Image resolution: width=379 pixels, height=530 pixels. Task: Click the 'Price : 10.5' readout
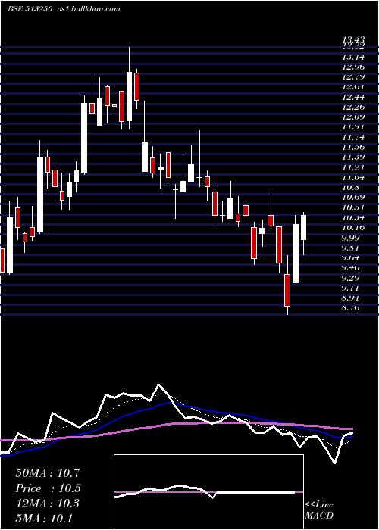(49, 488)
